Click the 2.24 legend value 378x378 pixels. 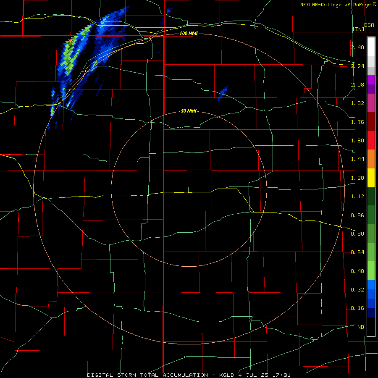[357, 66]
